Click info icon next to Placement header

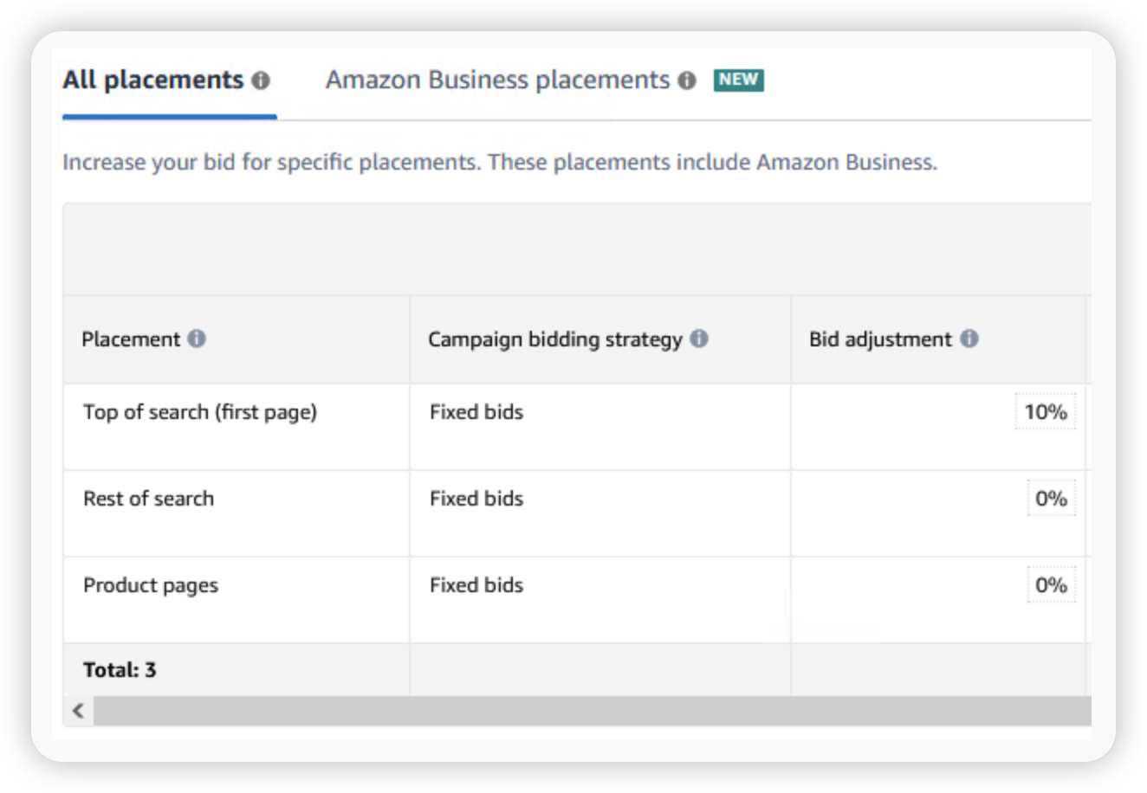[x=198, y=338]
